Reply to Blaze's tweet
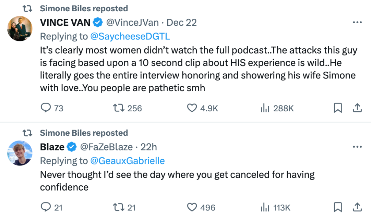 pyautogui.click(x=46, y=207)
